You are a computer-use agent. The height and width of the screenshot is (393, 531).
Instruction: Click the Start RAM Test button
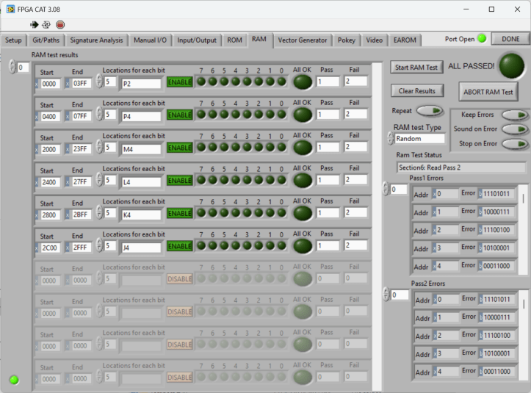(x=417, y=68)
